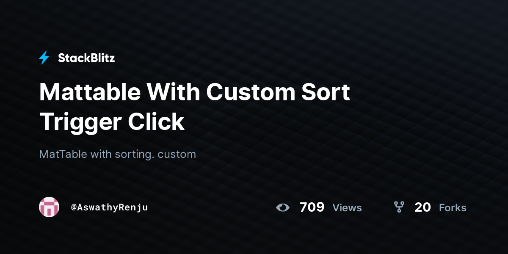Click the StackBlitz lightning bolt logo

(x=44, y=58)
